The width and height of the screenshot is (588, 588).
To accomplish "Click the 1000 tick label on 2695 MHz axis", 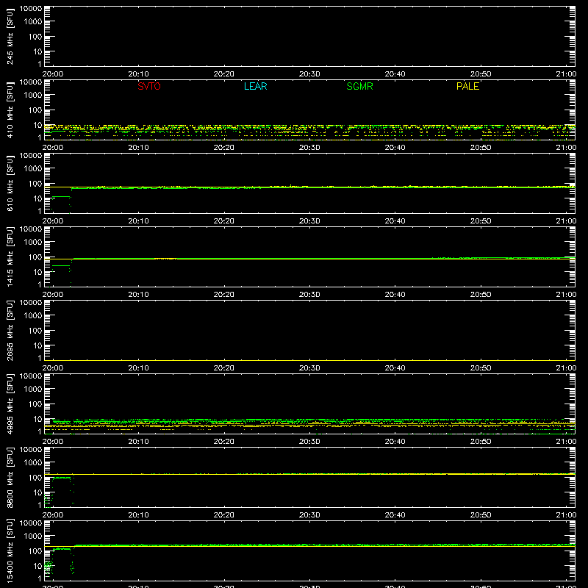I will [33, 316].
